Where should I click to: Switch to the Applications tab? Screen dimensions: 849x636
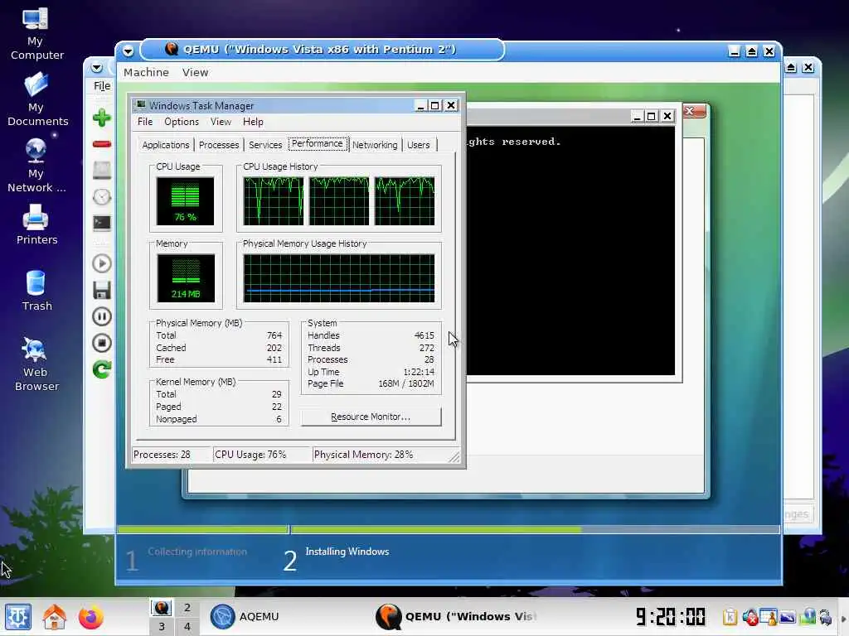(x=166, y=145)
